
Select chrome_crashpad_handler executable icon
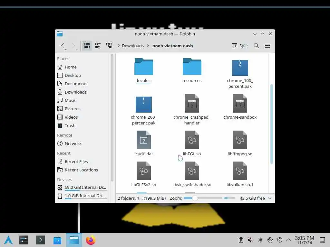tap(192, 103)
